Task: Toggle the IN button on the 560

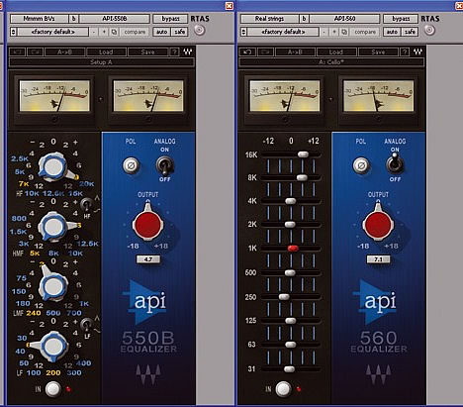Action: click(283, 389)
